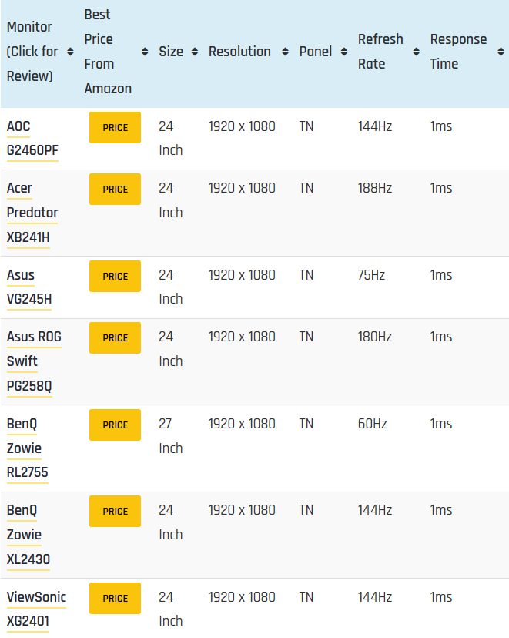Open BenQ Zowie XL2430 review link
Image resolution: width=509 pixels, height=638 pixels.
coord(28,535)
